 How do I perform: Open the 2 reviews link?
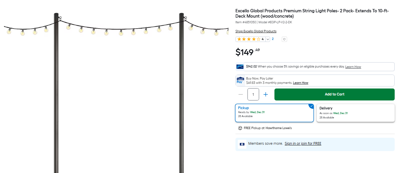[273, 39]
